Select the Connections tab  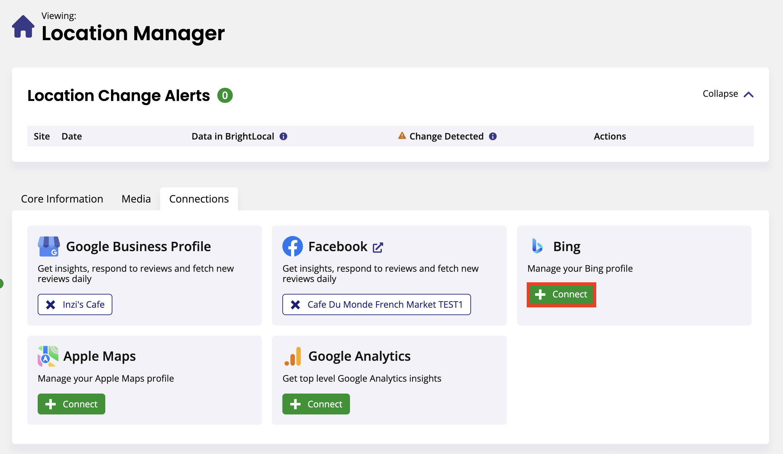(x=199, y=199)
